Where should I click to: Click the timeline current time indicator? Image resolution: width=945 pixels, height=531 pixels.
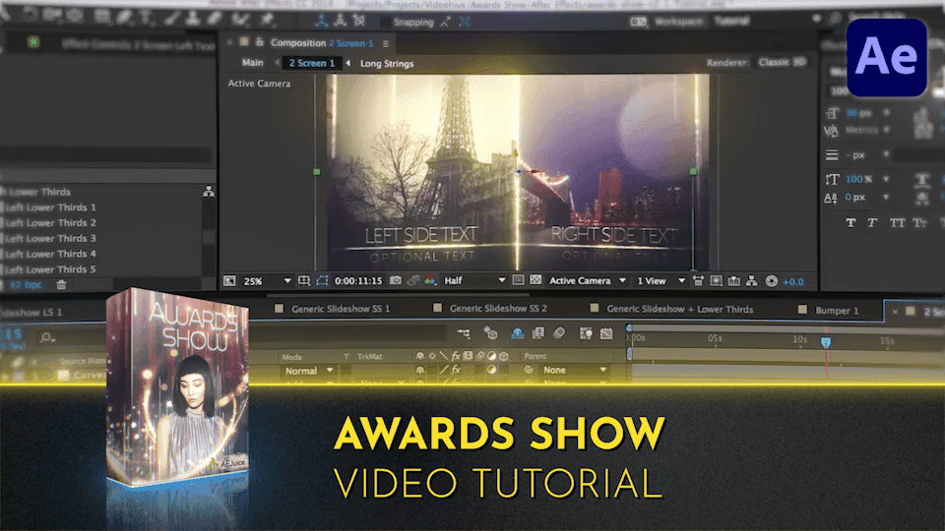click(x=826, y=342)
